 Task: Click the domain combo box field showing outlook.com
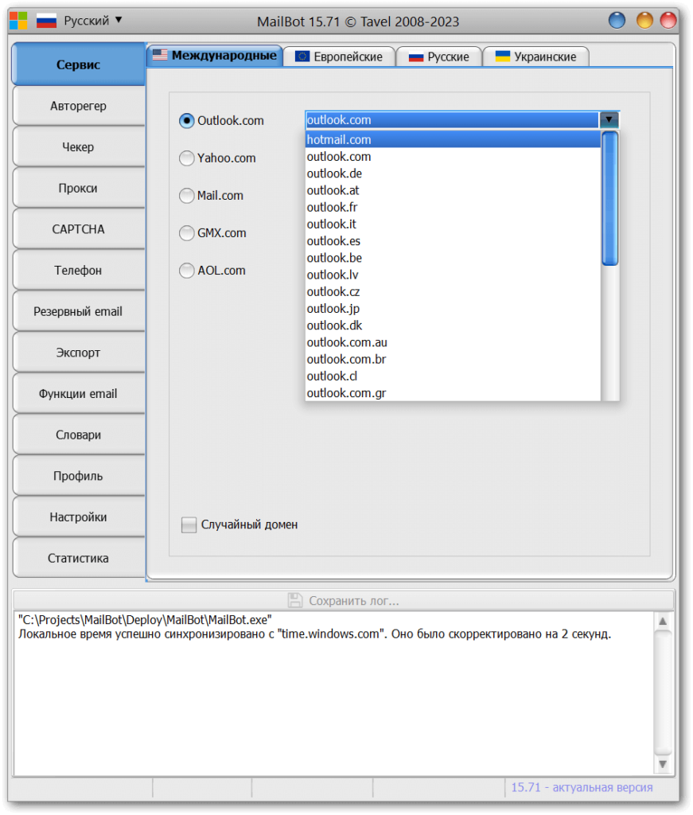tap(452, 120)
